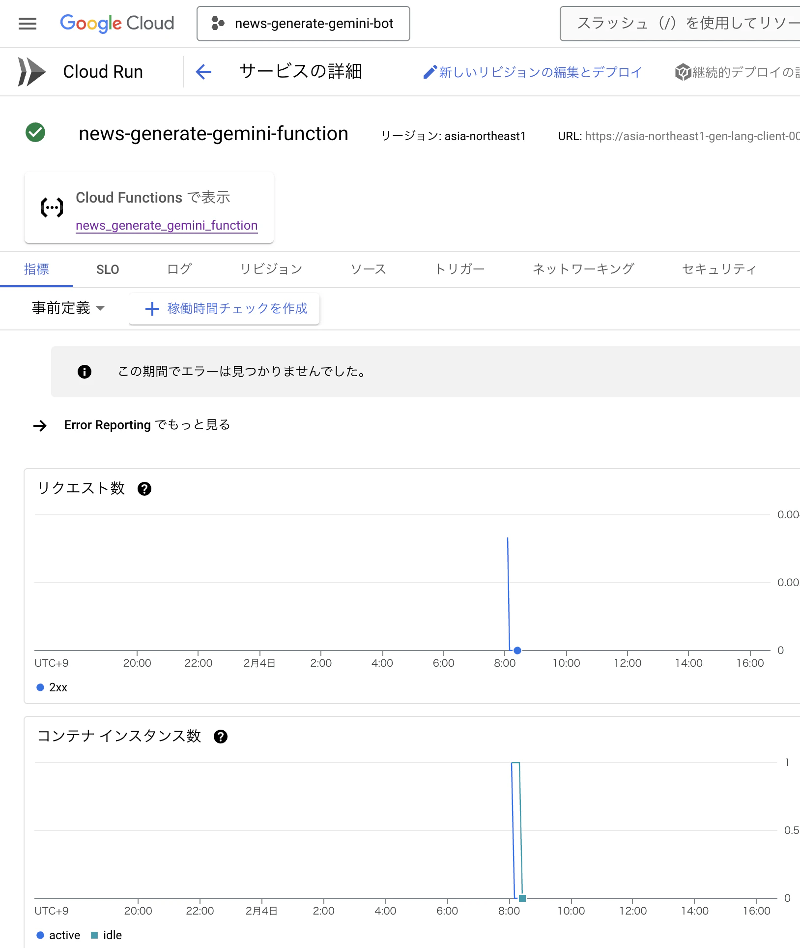800x948 pixels.
Task: Open the hamburger navigation menu
Action: (x=28, y=24)
